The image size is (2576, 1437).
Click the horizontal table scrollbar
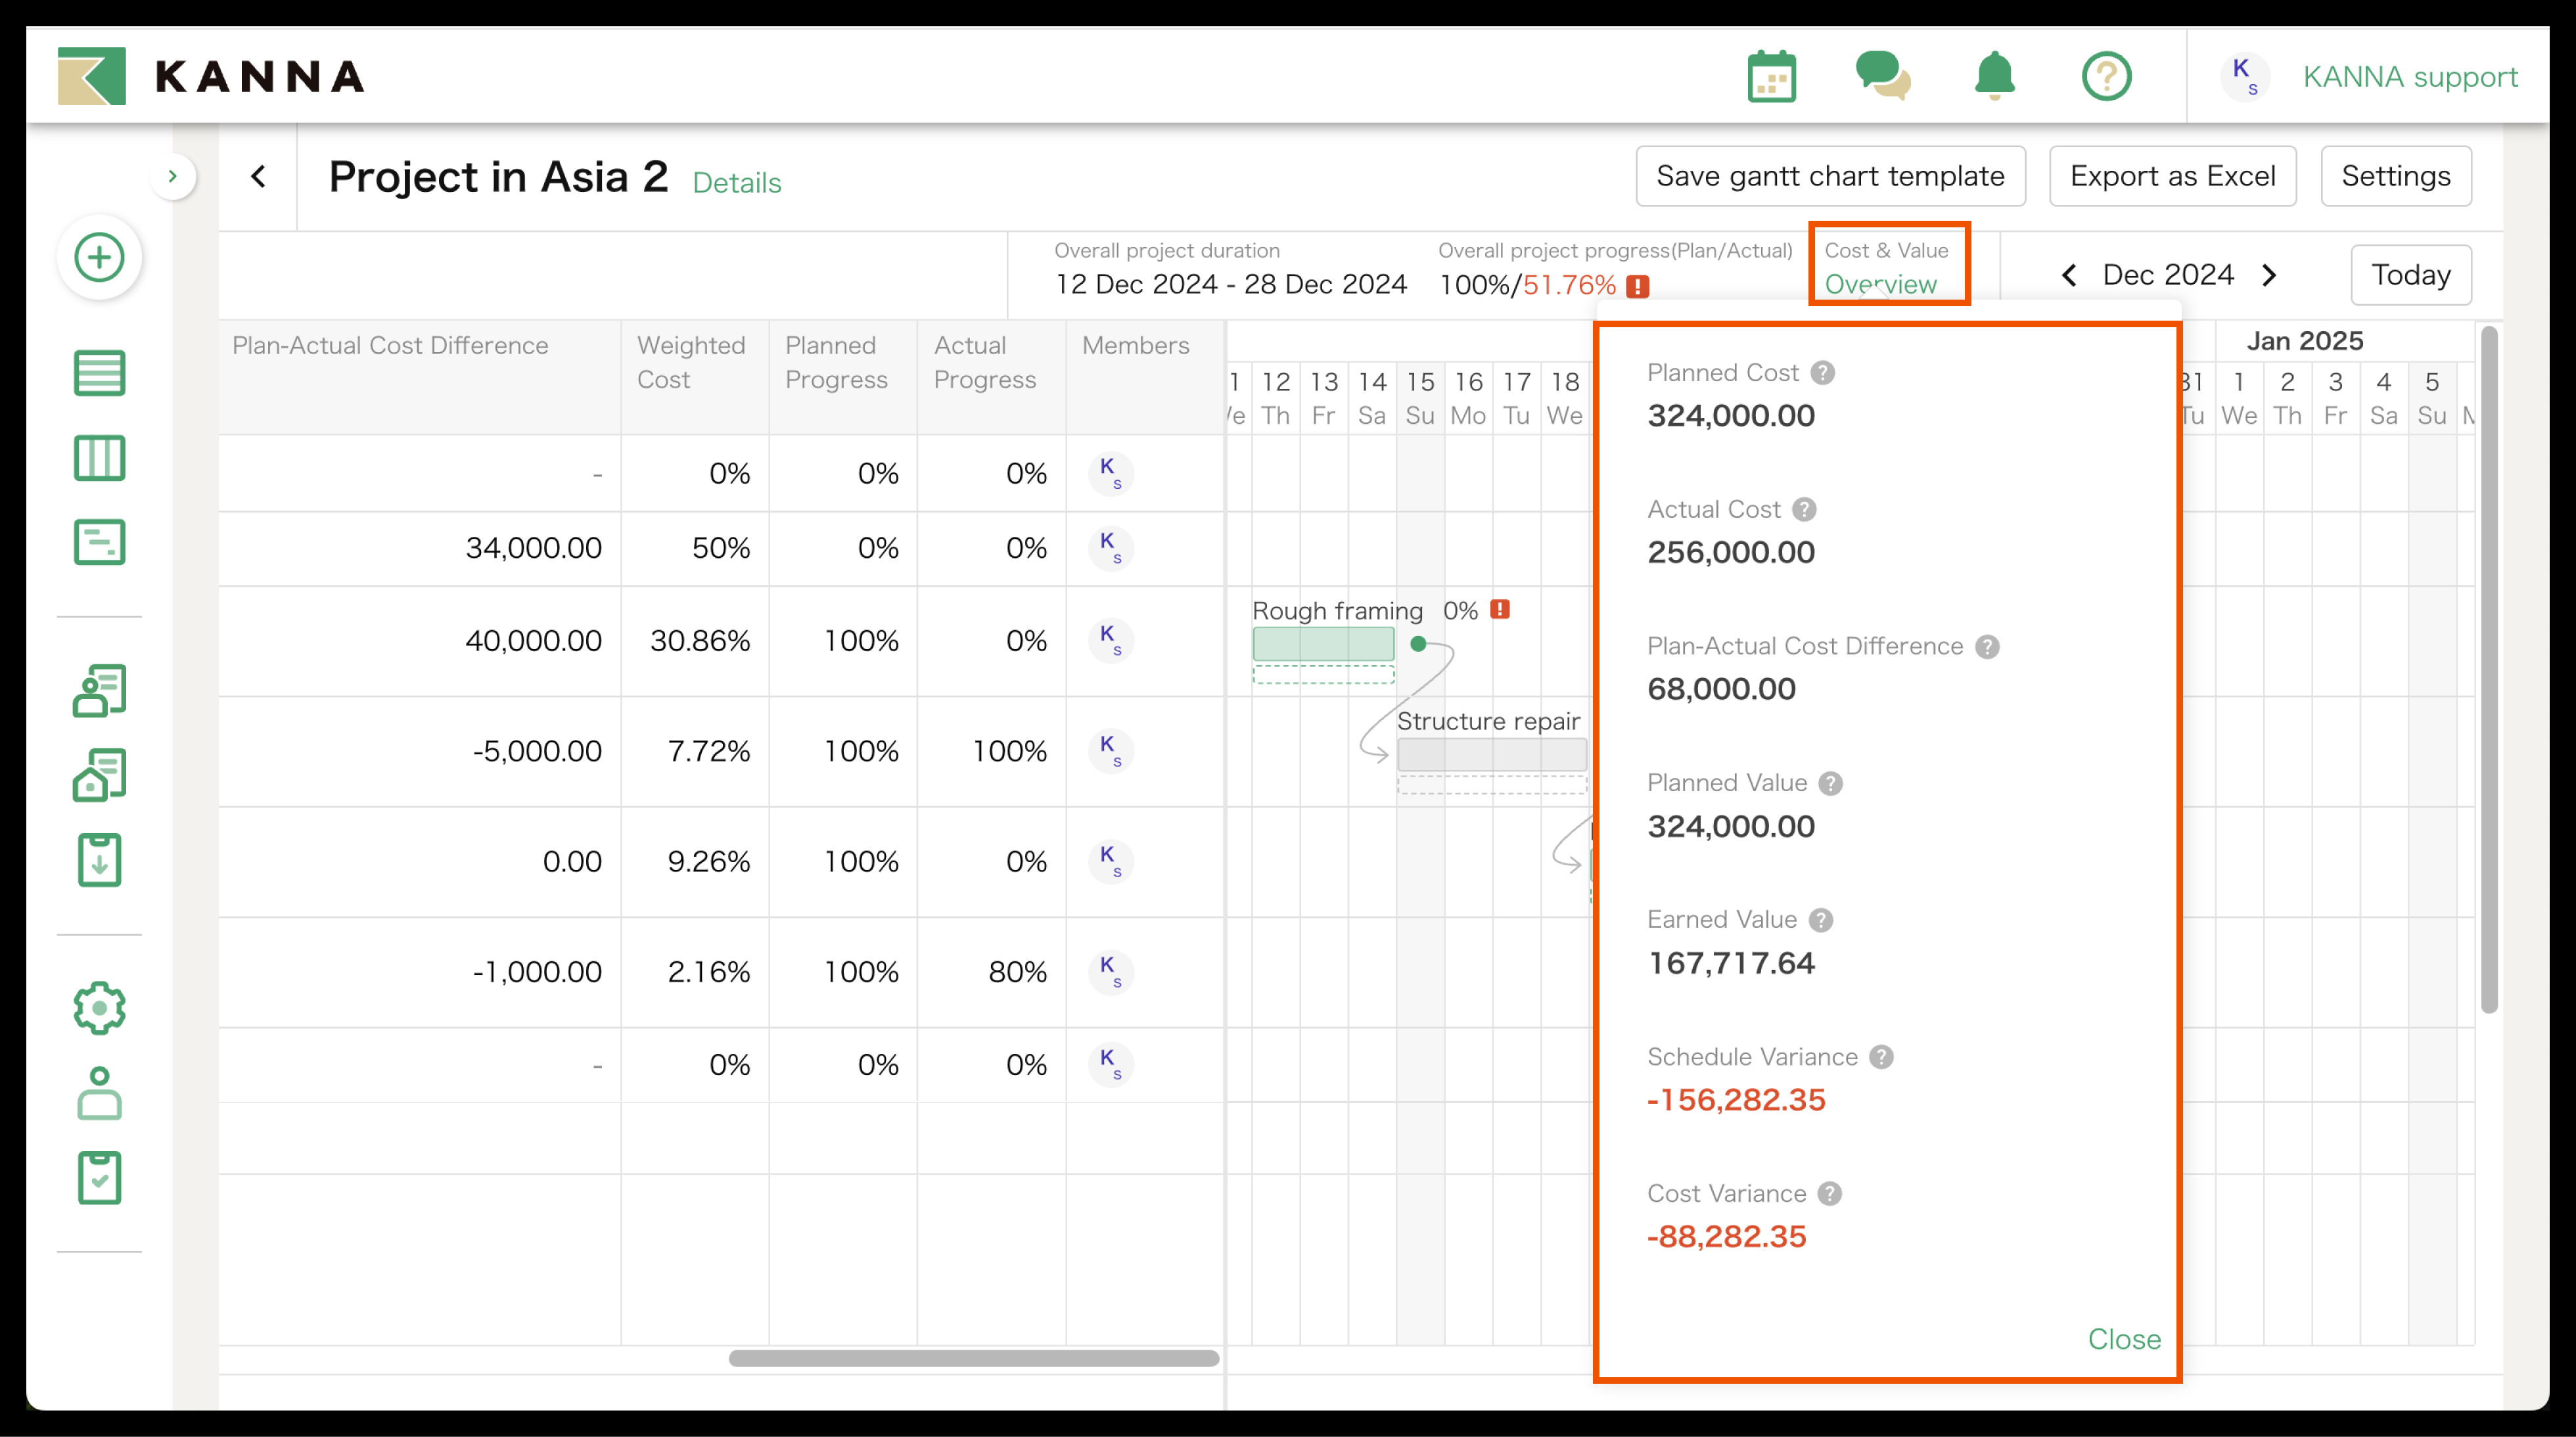coord(973,1358)
